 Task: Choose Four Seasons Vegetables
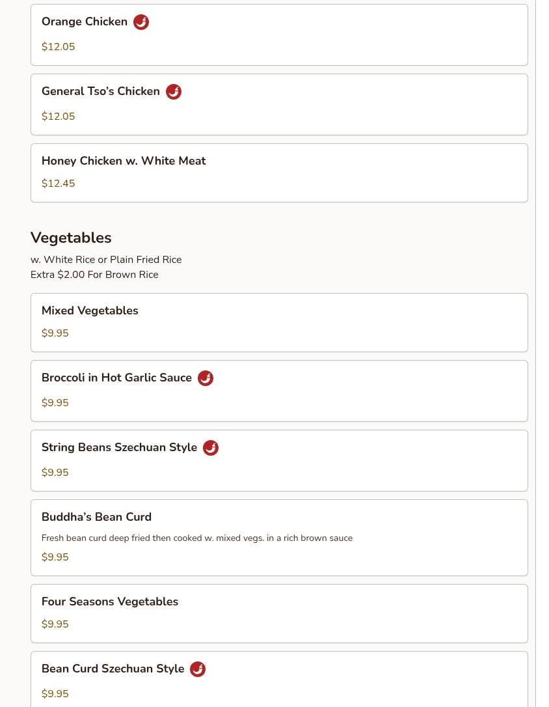[110, 602]
